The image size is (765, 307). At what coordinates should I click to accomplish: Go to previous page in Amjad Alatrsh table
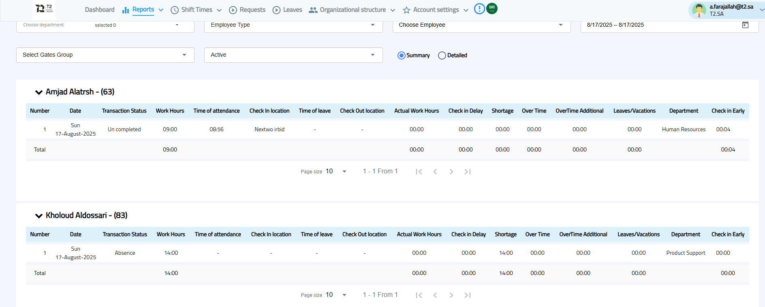click(x=435, y=172)
